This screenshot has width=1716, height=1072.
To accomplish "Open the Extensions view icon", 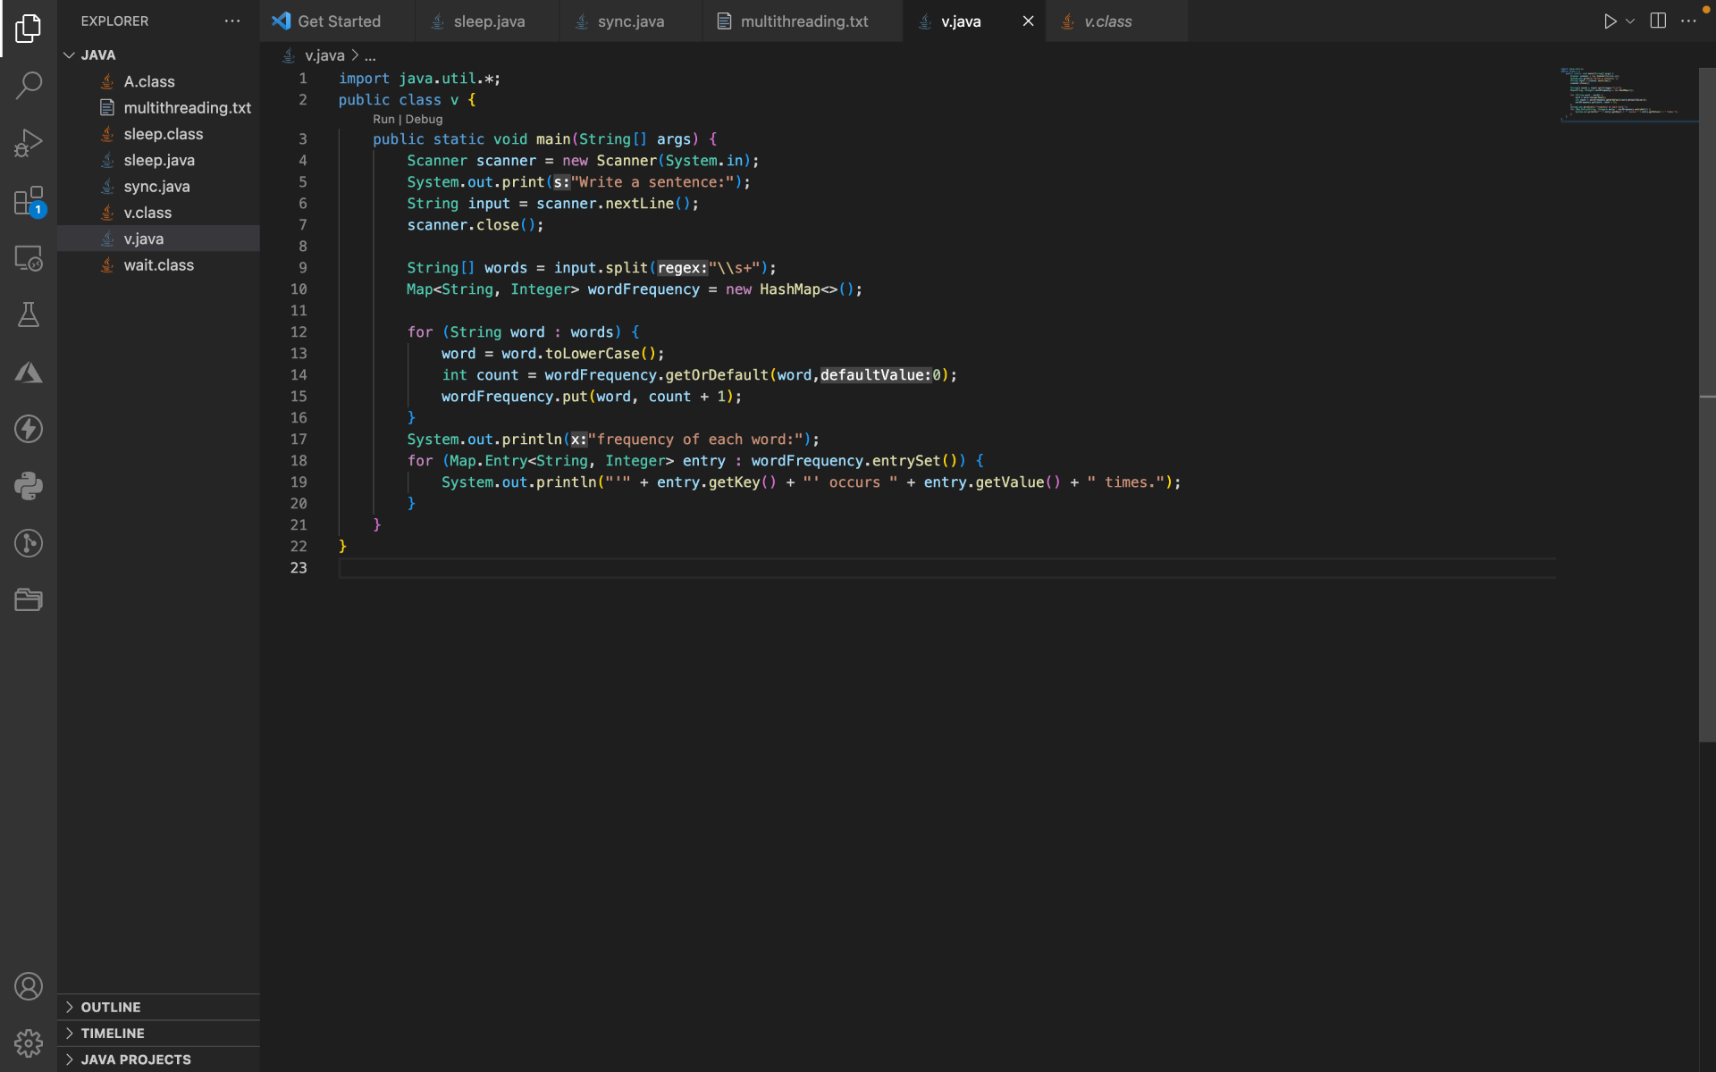I will (x=29, y=201).
